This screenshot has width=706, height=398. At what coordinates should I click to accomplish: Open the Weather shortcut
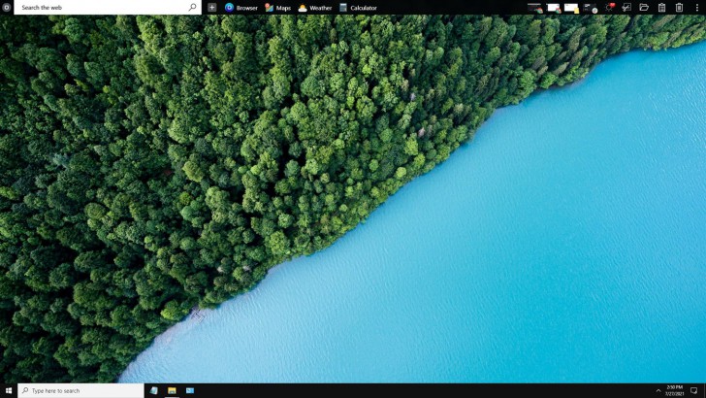[x=315, y=8]
